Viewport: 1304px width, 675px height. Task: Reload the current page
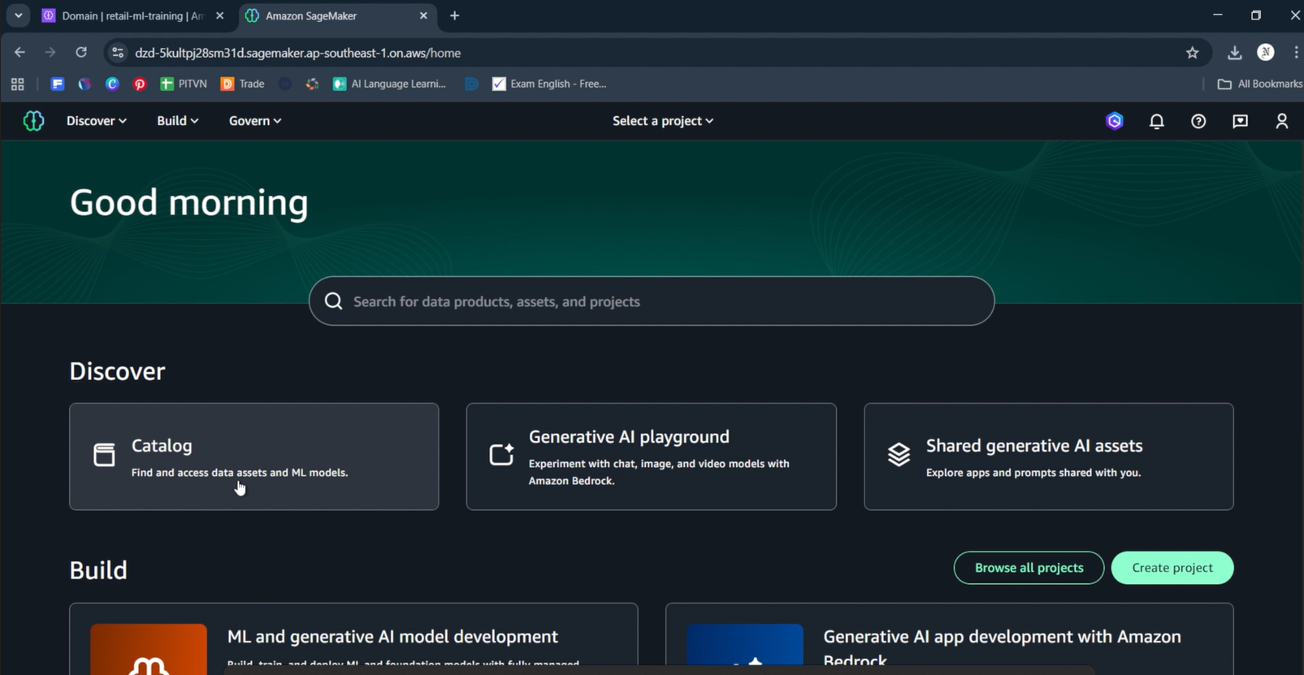point(81,53)
